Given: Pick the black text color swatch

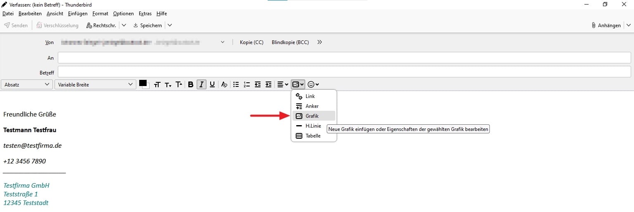Looking at the screenshot, I should pyautogui.click(x=143, y=83).
